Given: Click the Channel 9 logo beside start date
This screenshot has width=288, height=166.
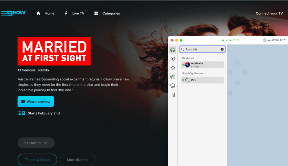Looking at the screenshot, I should (21, 113).
